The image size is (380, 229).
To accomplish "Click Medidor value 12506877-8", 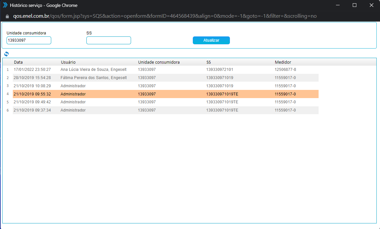I will coord(285,70).
